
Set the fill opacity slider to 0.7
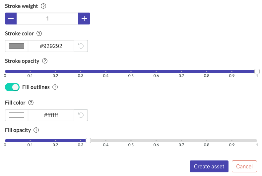pyautogui.click(x=181, y=141)
